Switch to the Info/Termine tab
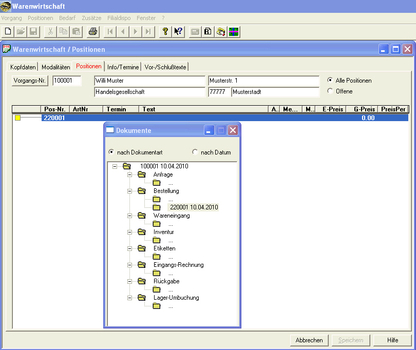Image resolution: width=416 pixels, height=350 pixels. coord(123,67)
